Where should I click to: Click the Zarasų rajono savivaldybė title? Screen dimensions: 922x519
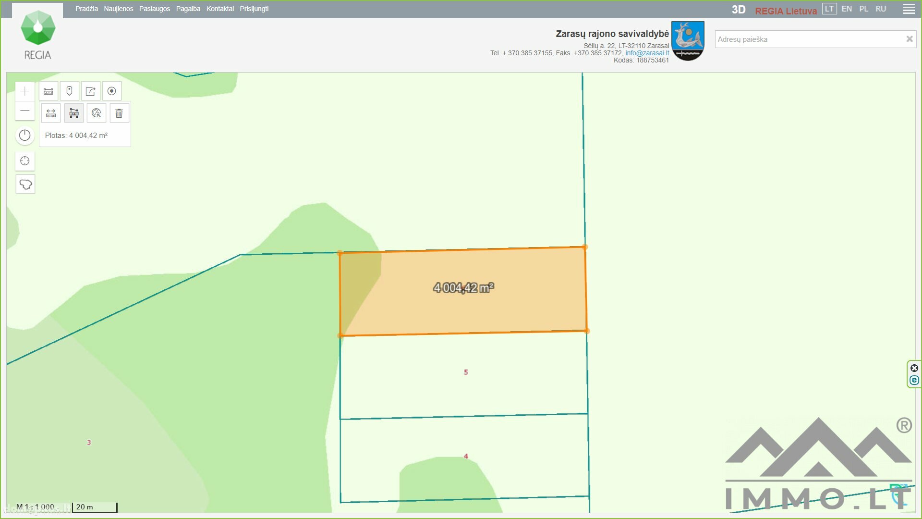(x=612, y=34)
